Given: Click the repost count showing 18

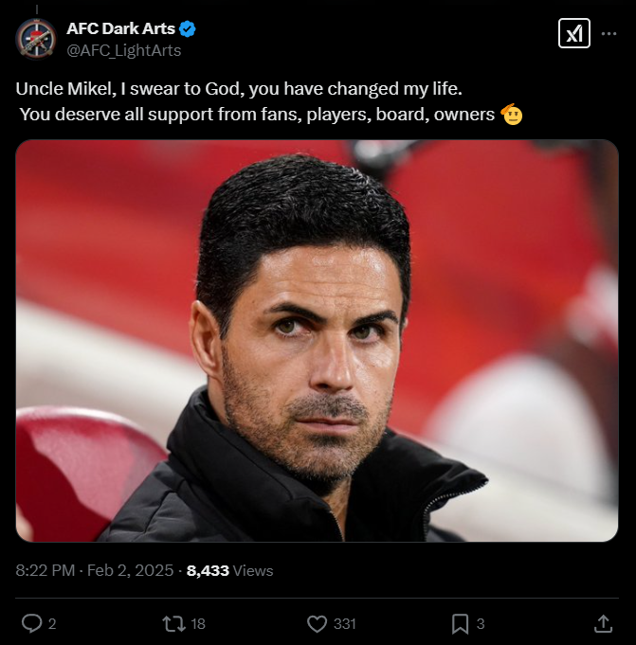Looking at the screenshot, I should 197,623.
